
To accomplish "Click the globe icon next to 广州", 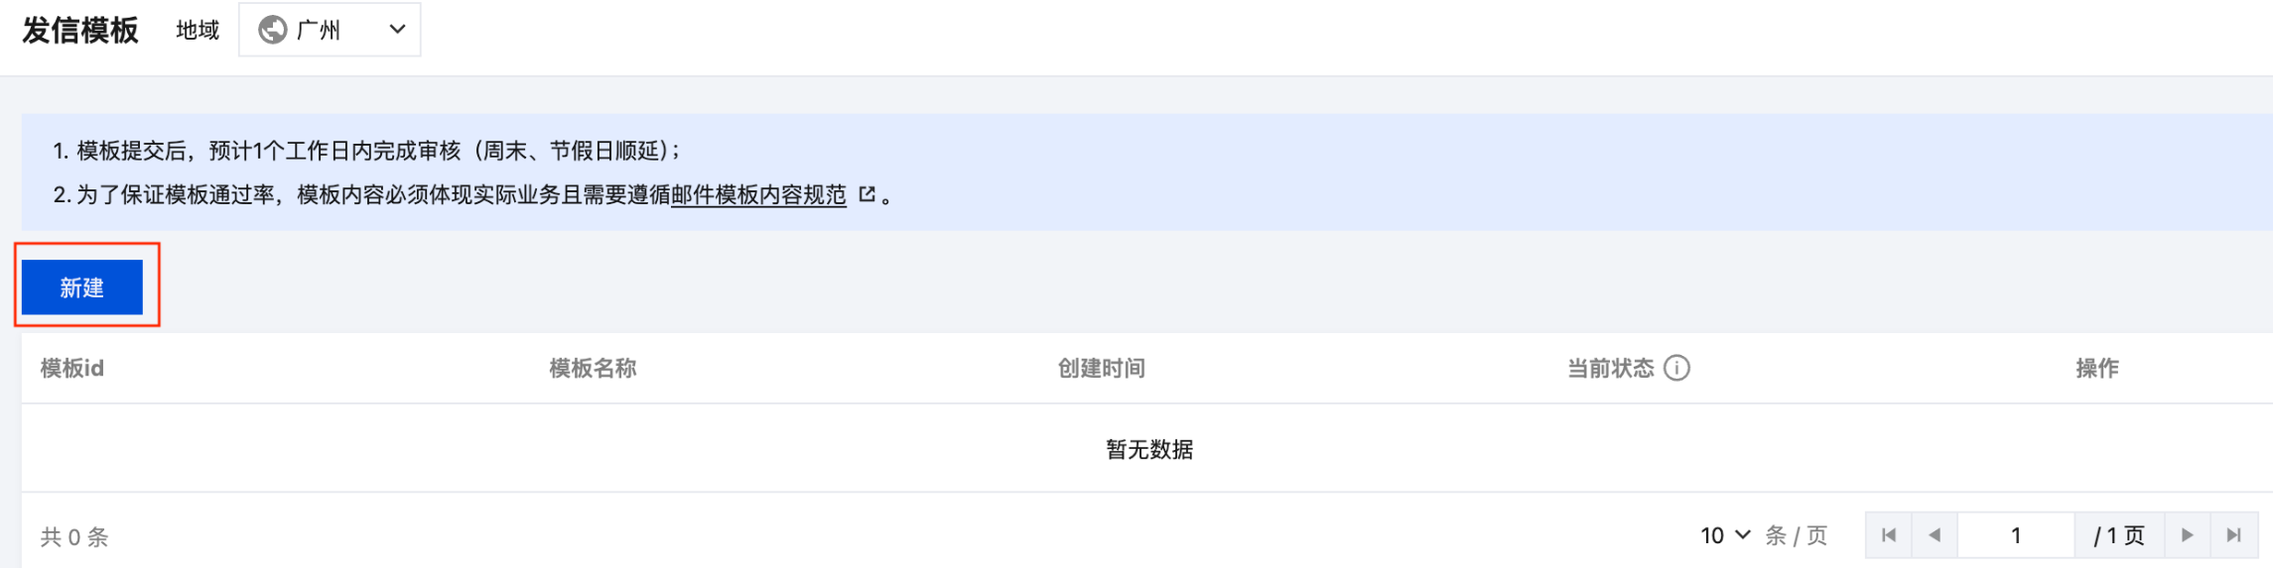I will (x=273, y=30).
